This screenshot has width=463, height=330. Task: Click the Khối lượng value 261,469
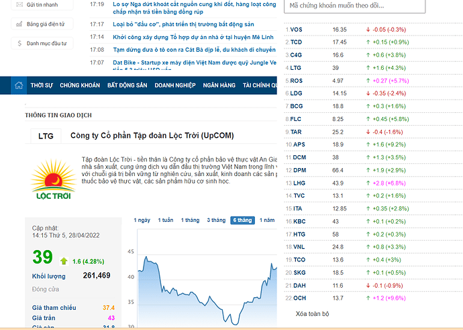pyautogui.click(x=97, y=276)
